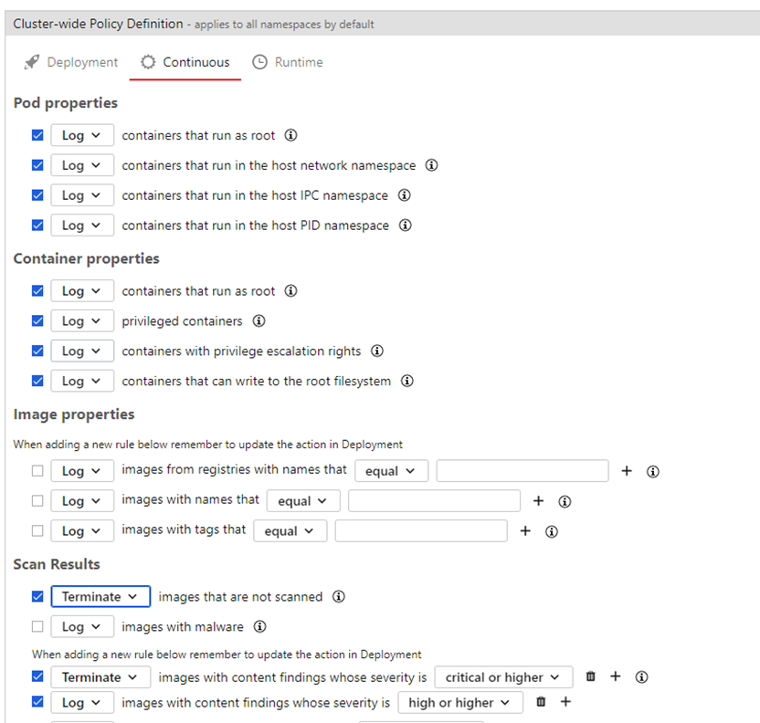This screenshot has height=723, width=760.
Task: Open Log dropdown for host network namespace
Action: (x=82, y=165)
